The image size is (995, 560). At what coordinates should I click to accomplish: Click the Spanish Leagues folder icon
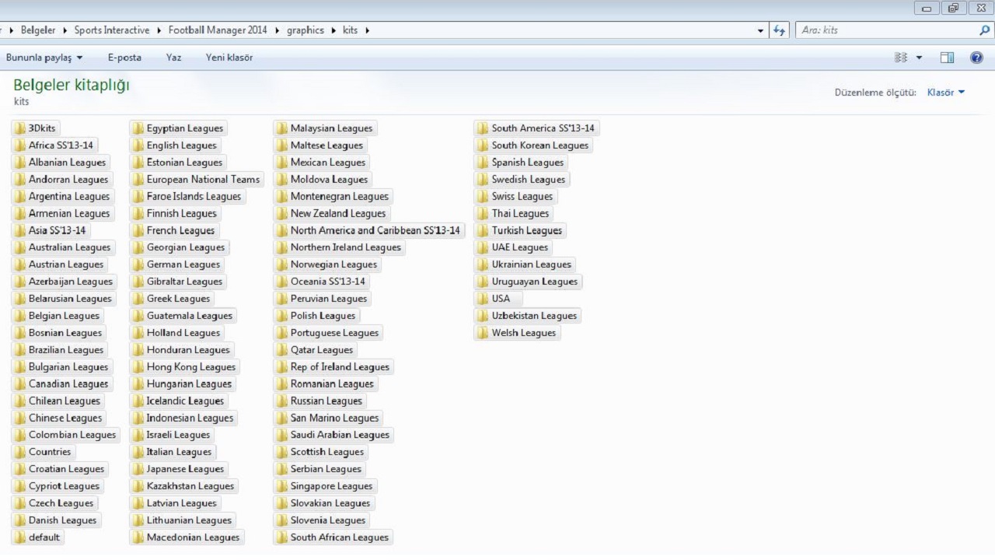(483, 163)
